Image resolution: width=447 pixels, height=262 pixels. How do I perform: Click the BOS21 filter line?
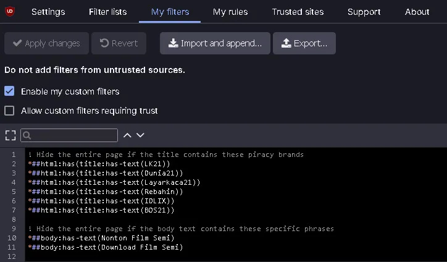point(101,210)
